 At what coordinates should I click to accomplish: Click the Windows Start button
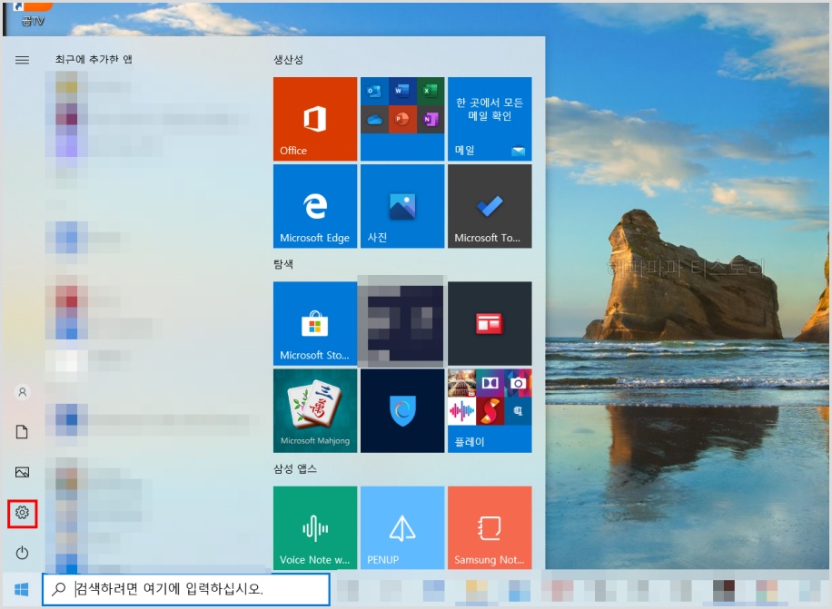pos(22,589)
